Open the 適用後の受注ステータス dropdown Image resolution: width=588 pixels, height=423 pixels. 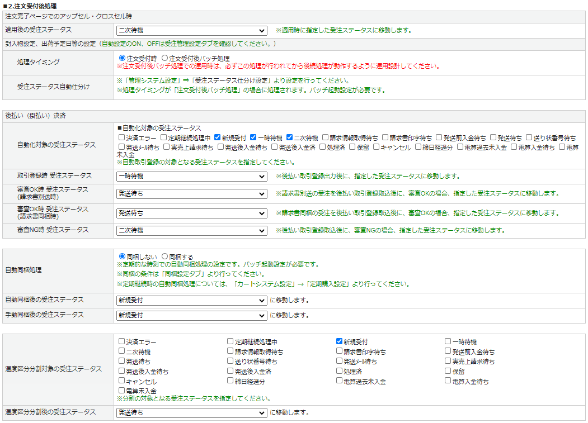[191, 30]
